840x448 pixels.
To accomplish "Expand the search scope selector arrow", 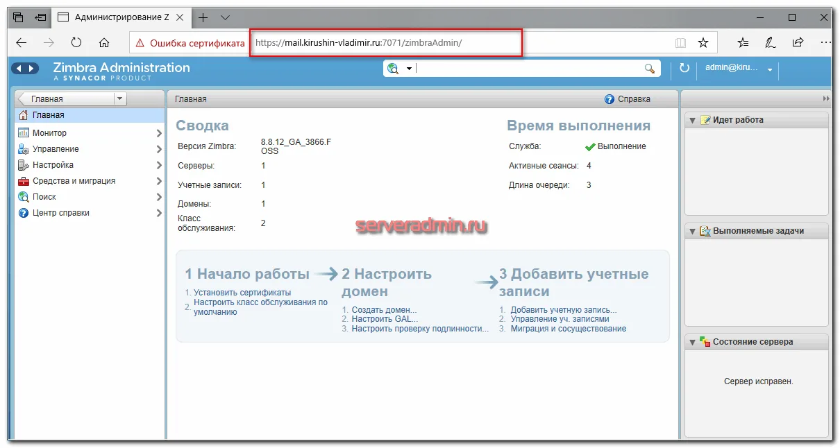I will tap(410, 68).
